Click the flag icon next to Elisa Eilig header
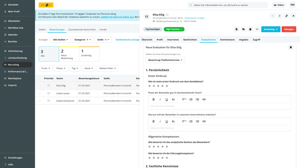300x168 pixels. [x=167, y=15]
